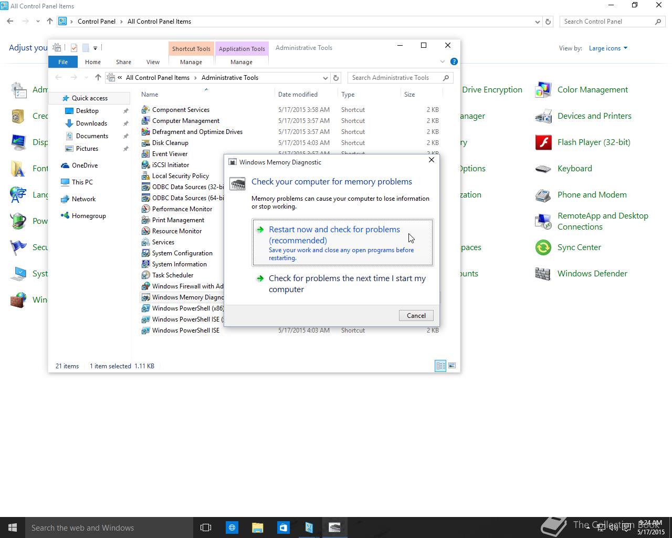
Task: Open the taskbar clock showing 5/17/2015
Action: click(x=651, y=527)
